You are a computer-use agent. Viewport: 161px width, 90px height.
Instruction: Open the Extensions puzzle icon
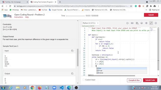click(151, 6)
